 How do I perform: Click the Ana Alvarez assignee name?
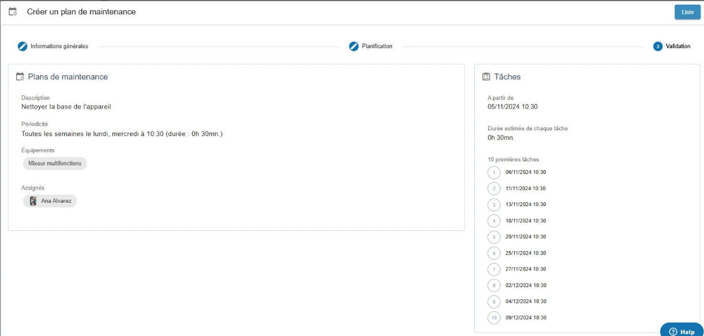tap(56, 201)
